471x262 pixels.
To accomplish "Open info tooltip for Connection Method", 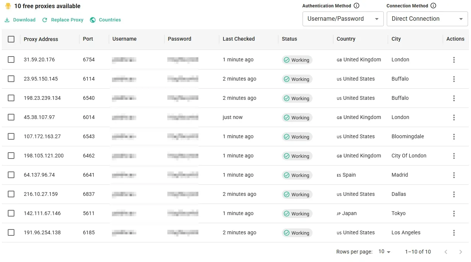I will (433, 6).
